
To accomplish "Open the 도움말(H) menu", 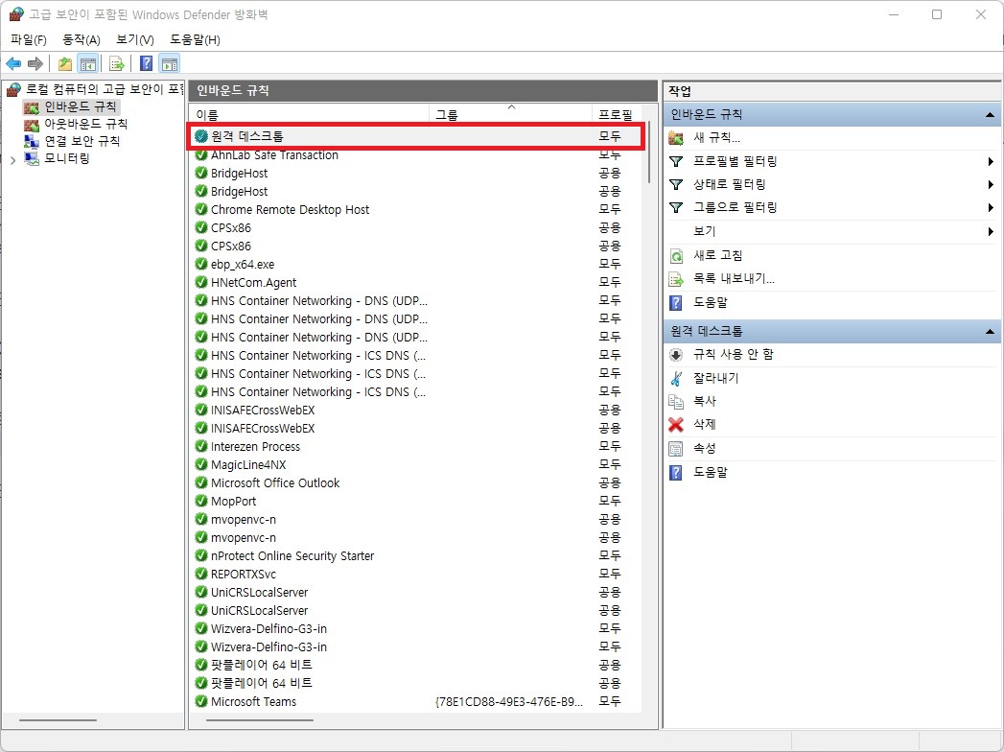I will coord(195,39).
